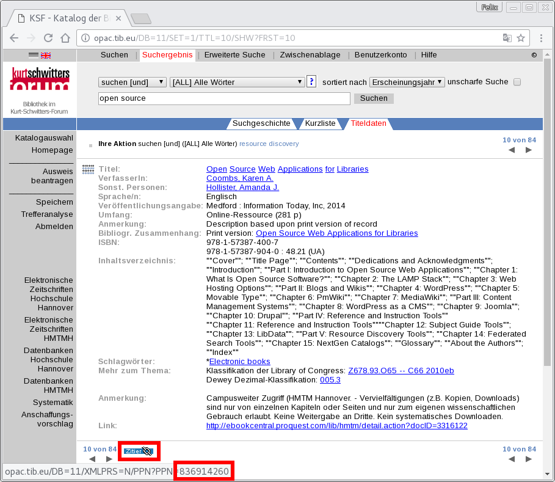555x482 pixels.
Task: Click the 'open source' search input field
Action: click(223, 98)
